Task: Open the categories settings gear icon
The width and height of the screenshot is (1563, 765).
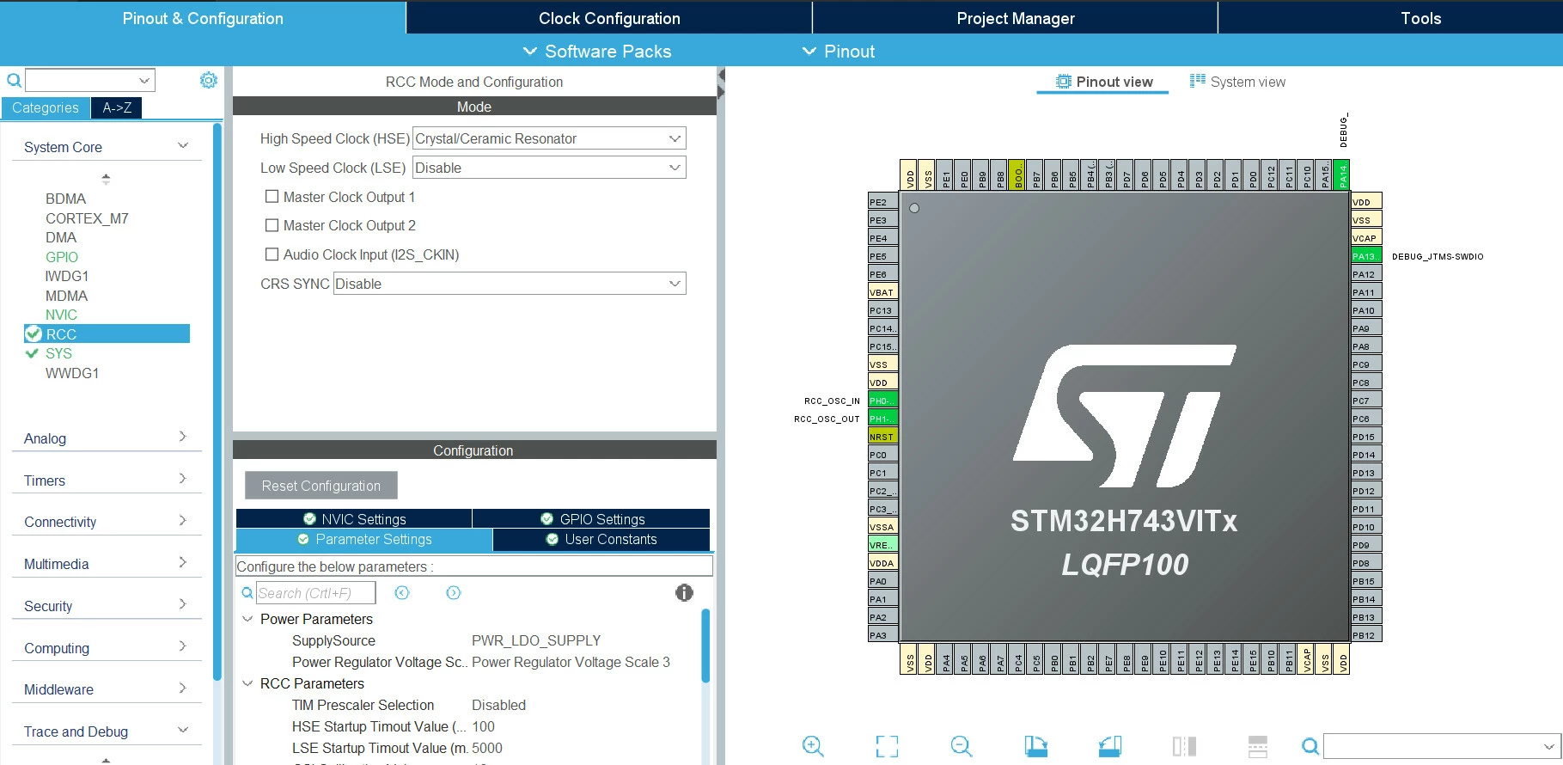Action: tap(209, 80)
